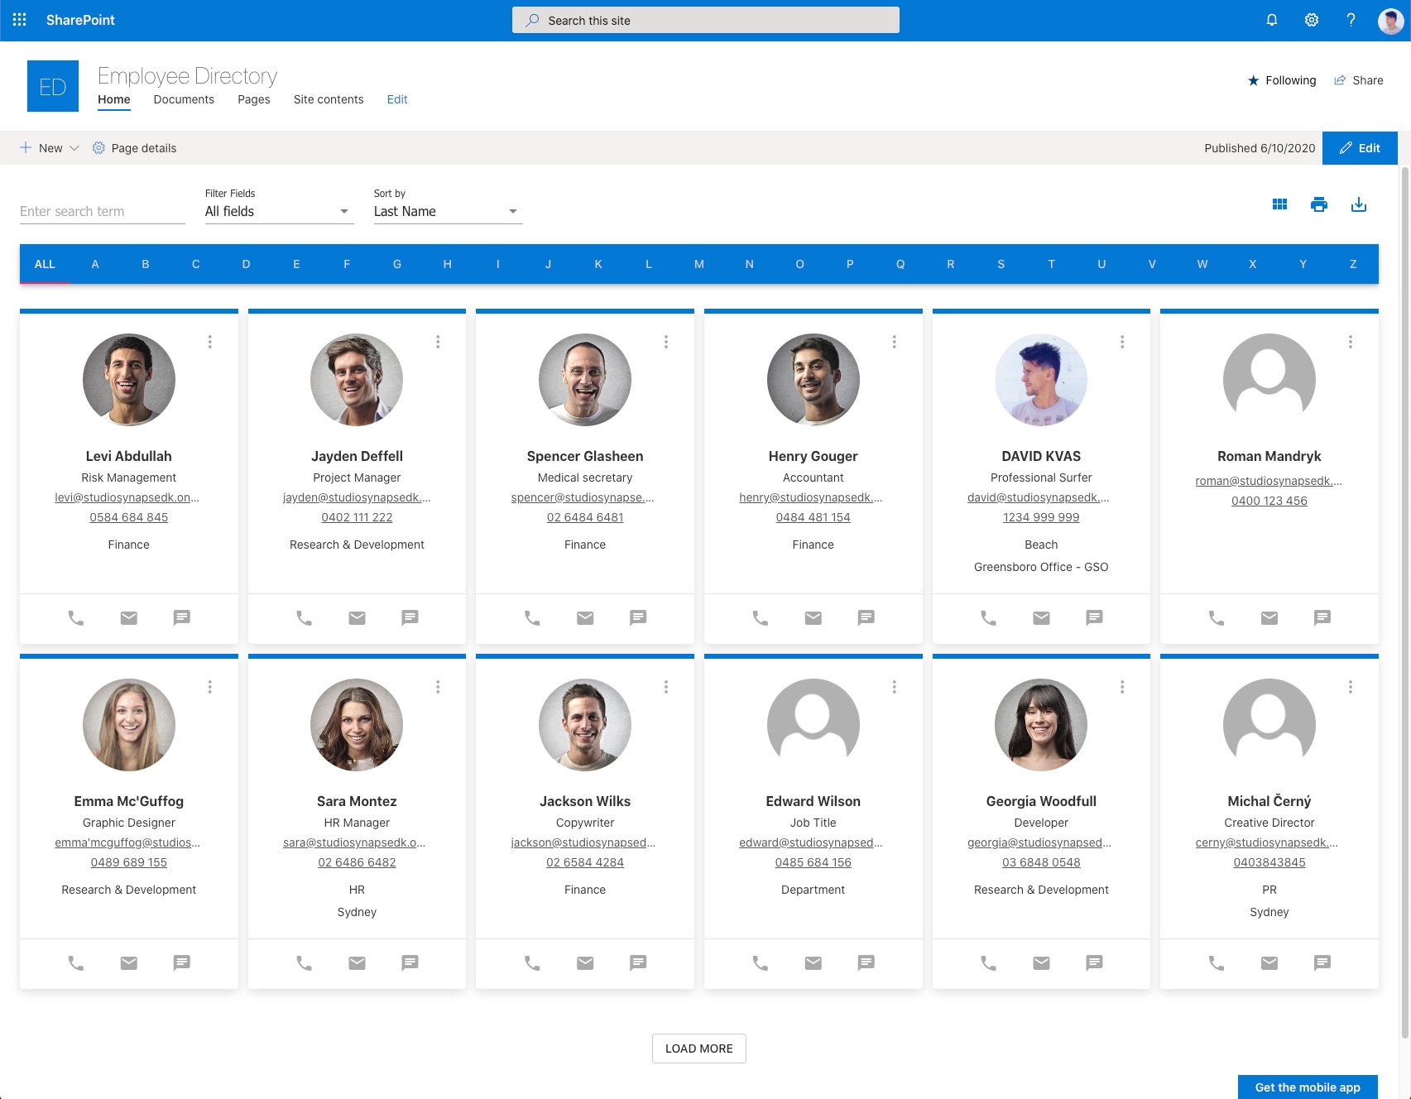Open the SharePoint app launcher waffle

(20, 20)
